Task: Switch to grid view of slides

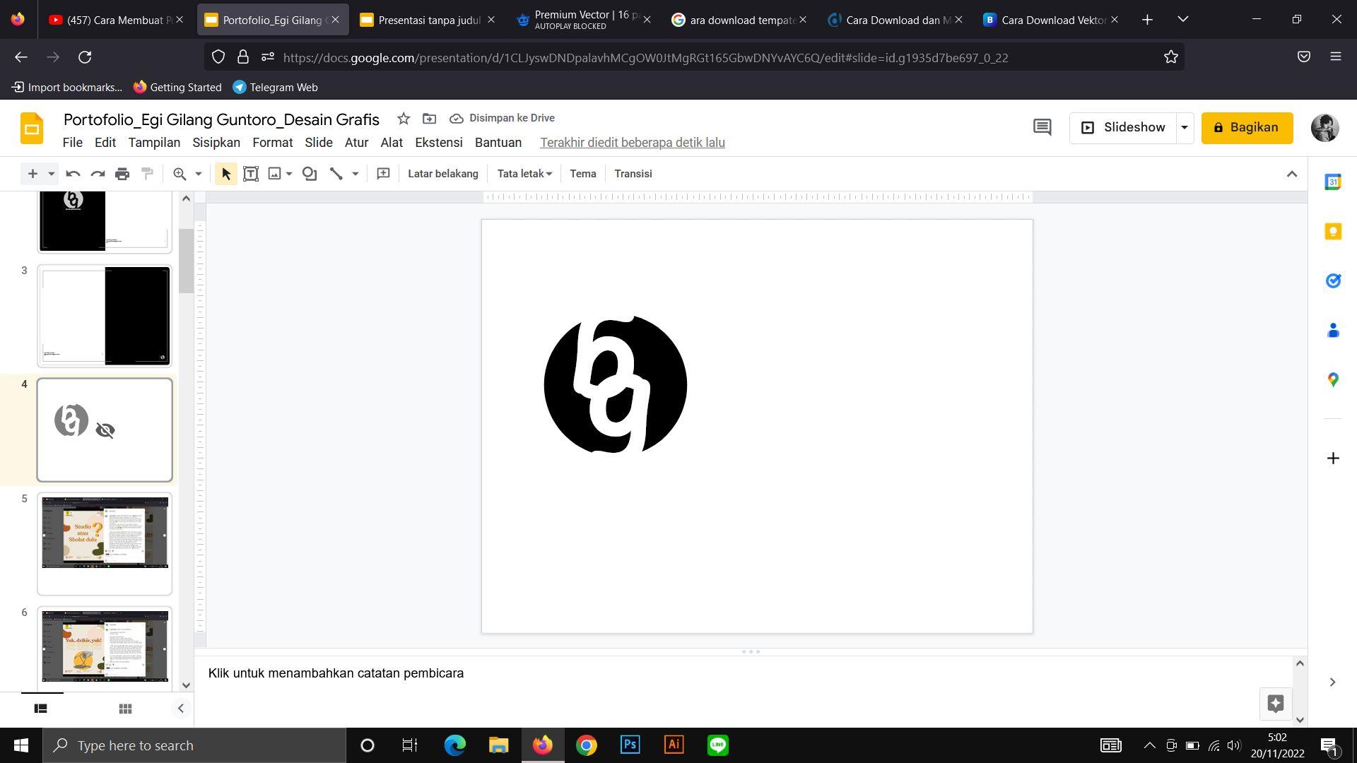Action: pos(125,709)
